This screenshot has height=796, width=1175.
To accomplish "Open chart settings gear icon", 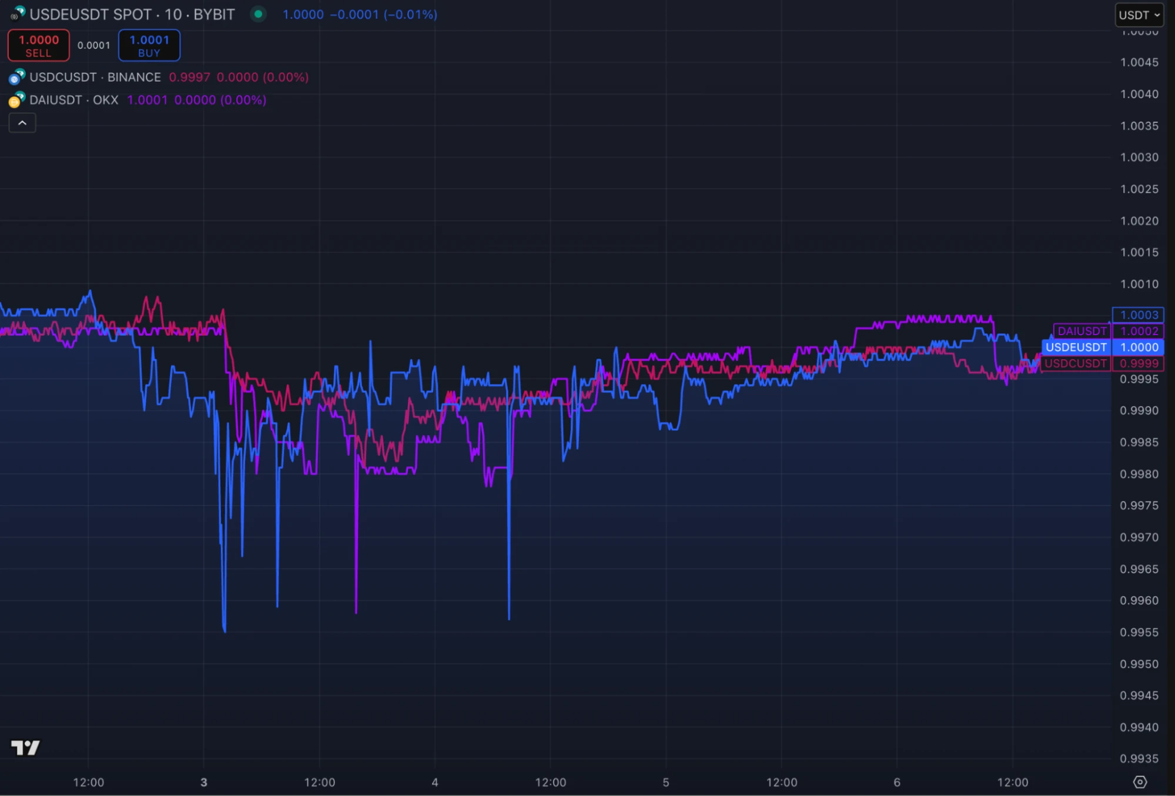I will 1140,782.
